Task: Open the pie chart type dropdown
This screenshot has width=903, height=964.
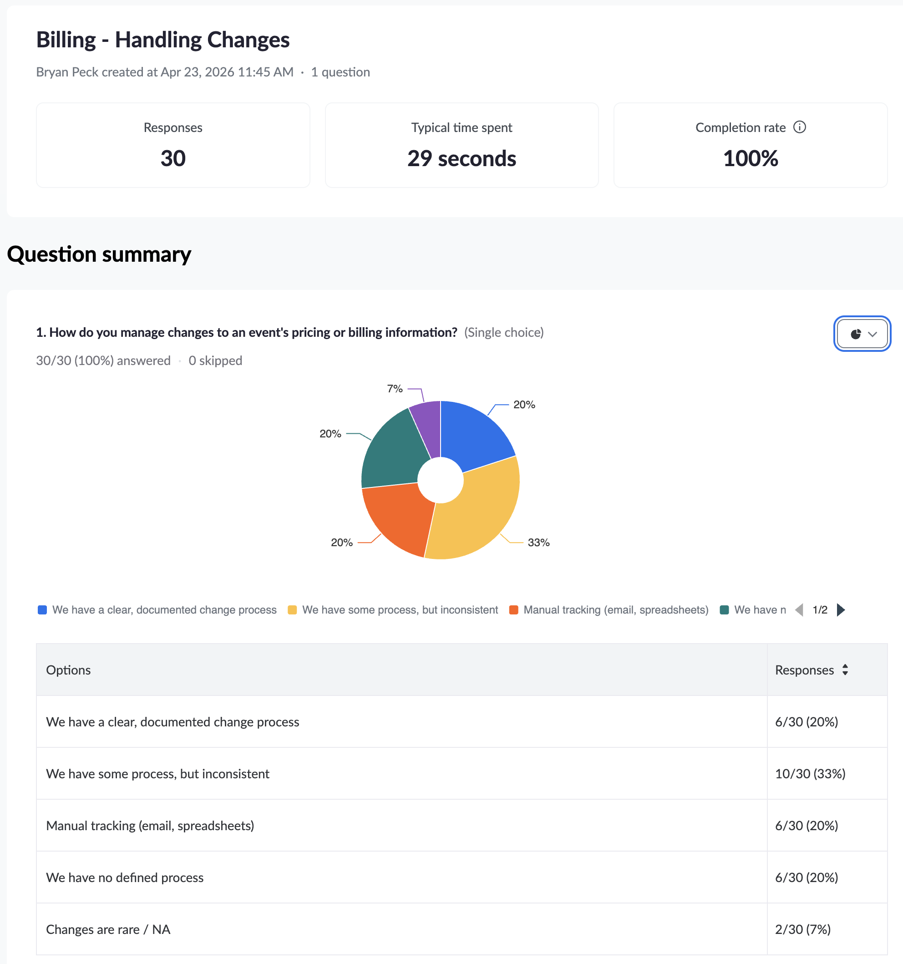Action: pyautogui.click(x=862, y=334)
